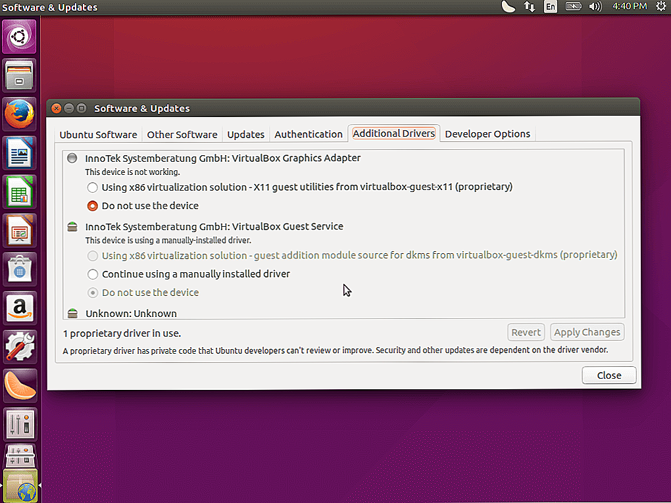Click the moon-shaped indicator in top panel

coord(508,7)
